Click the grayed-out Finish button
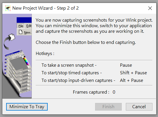 pos(108,107)
